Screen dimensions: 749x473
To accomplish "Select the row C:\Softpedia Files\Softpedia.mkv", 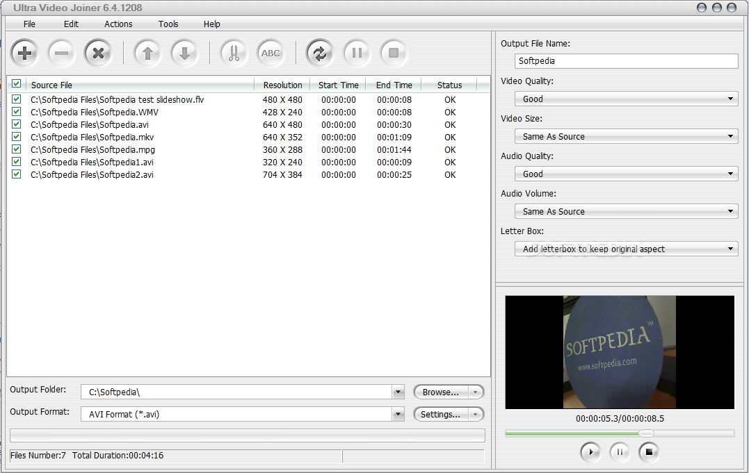I will coord(248,137).
